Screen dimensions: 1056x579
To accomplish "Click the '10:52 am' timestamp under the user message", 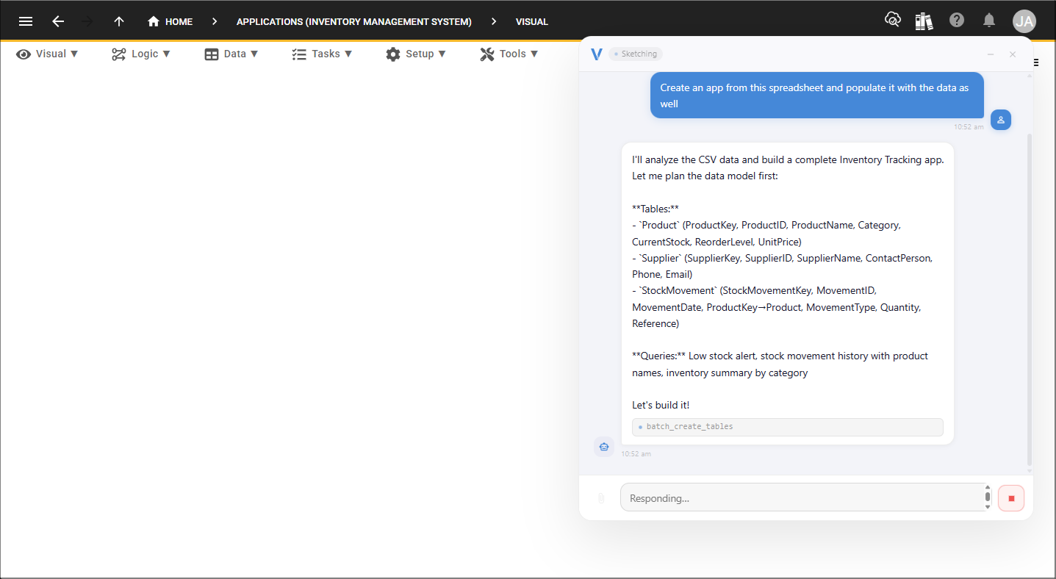I will click(969, 127).
